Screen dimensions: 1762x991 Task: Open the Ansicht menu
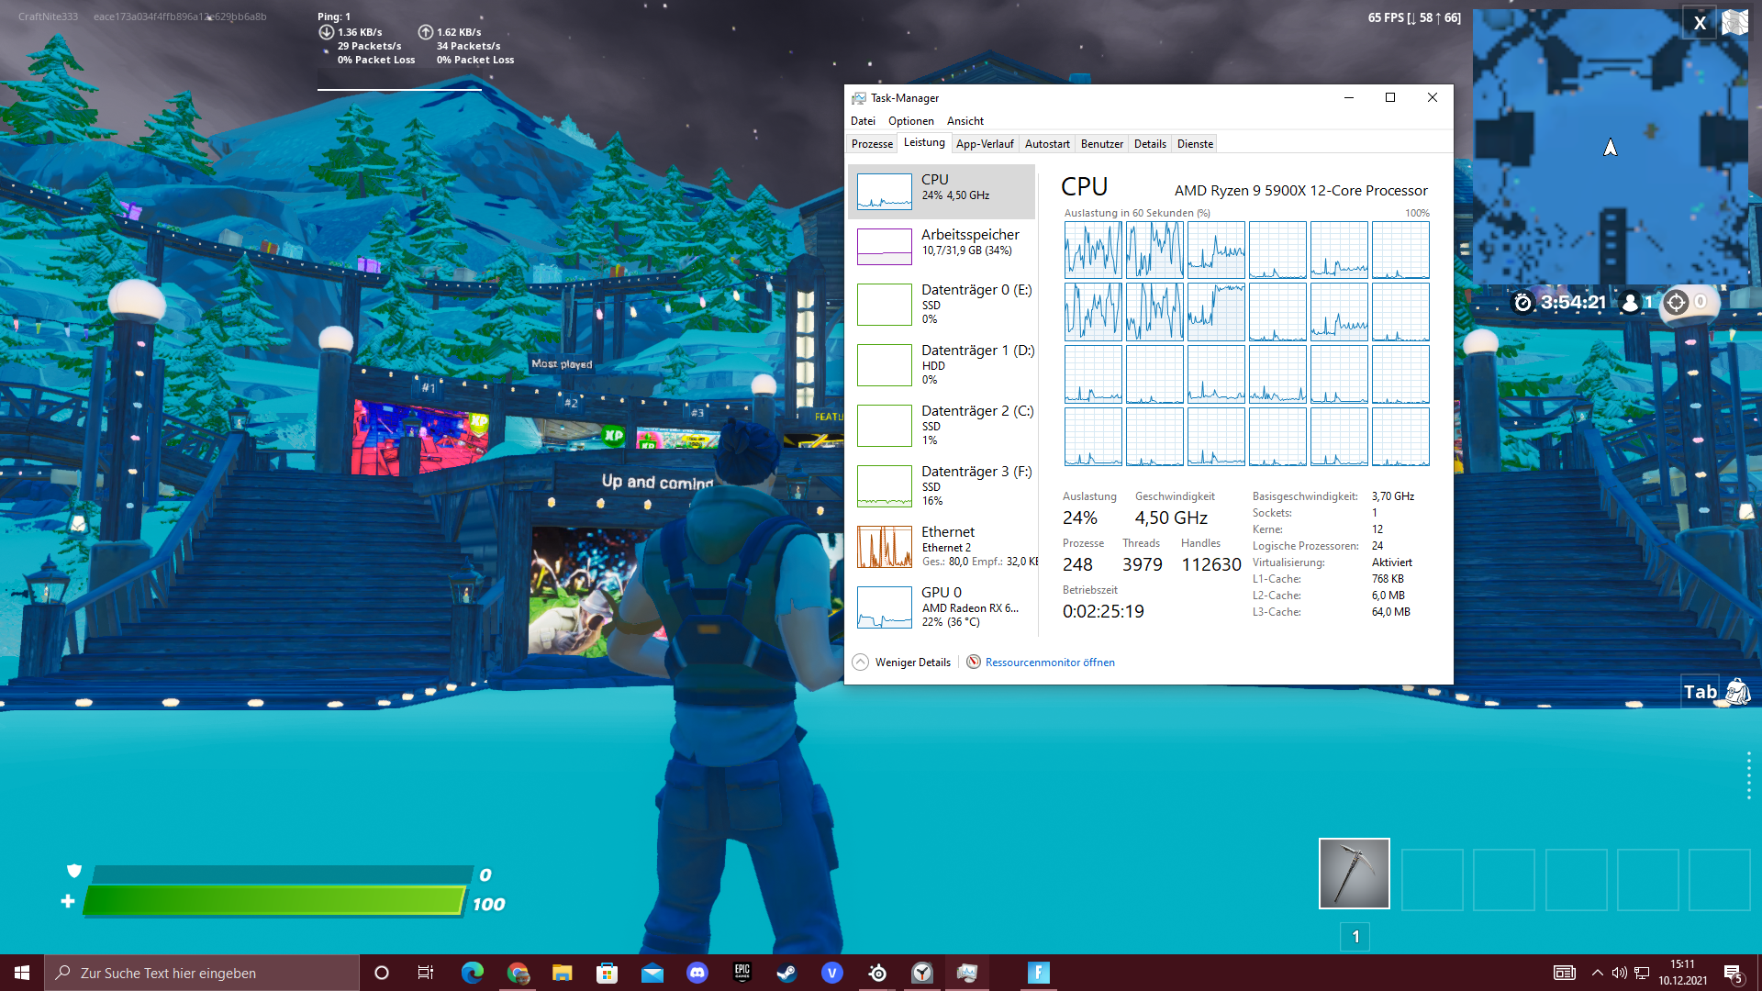pos(965,121)
